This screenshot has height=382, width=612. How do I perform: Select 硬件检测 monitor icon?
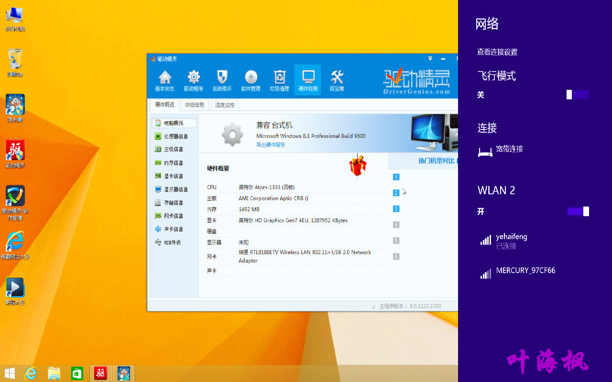point(308,81)
